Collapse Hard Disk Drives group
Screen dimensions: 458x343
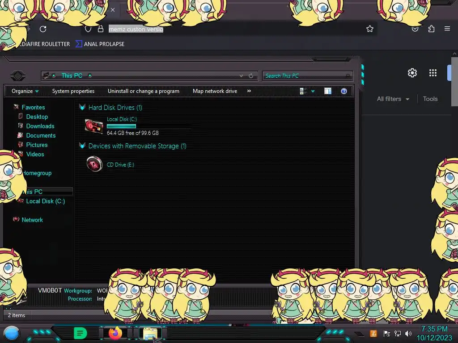(82, 107)
